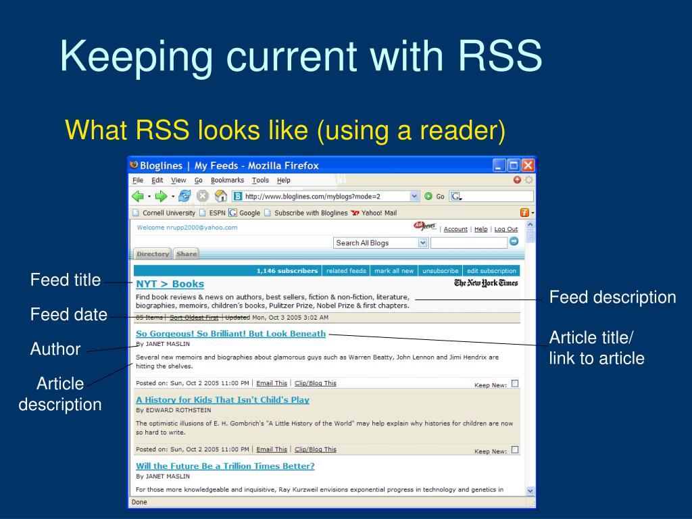
Task: Click the page scrollbar down arrow
Action: point(530,491)
